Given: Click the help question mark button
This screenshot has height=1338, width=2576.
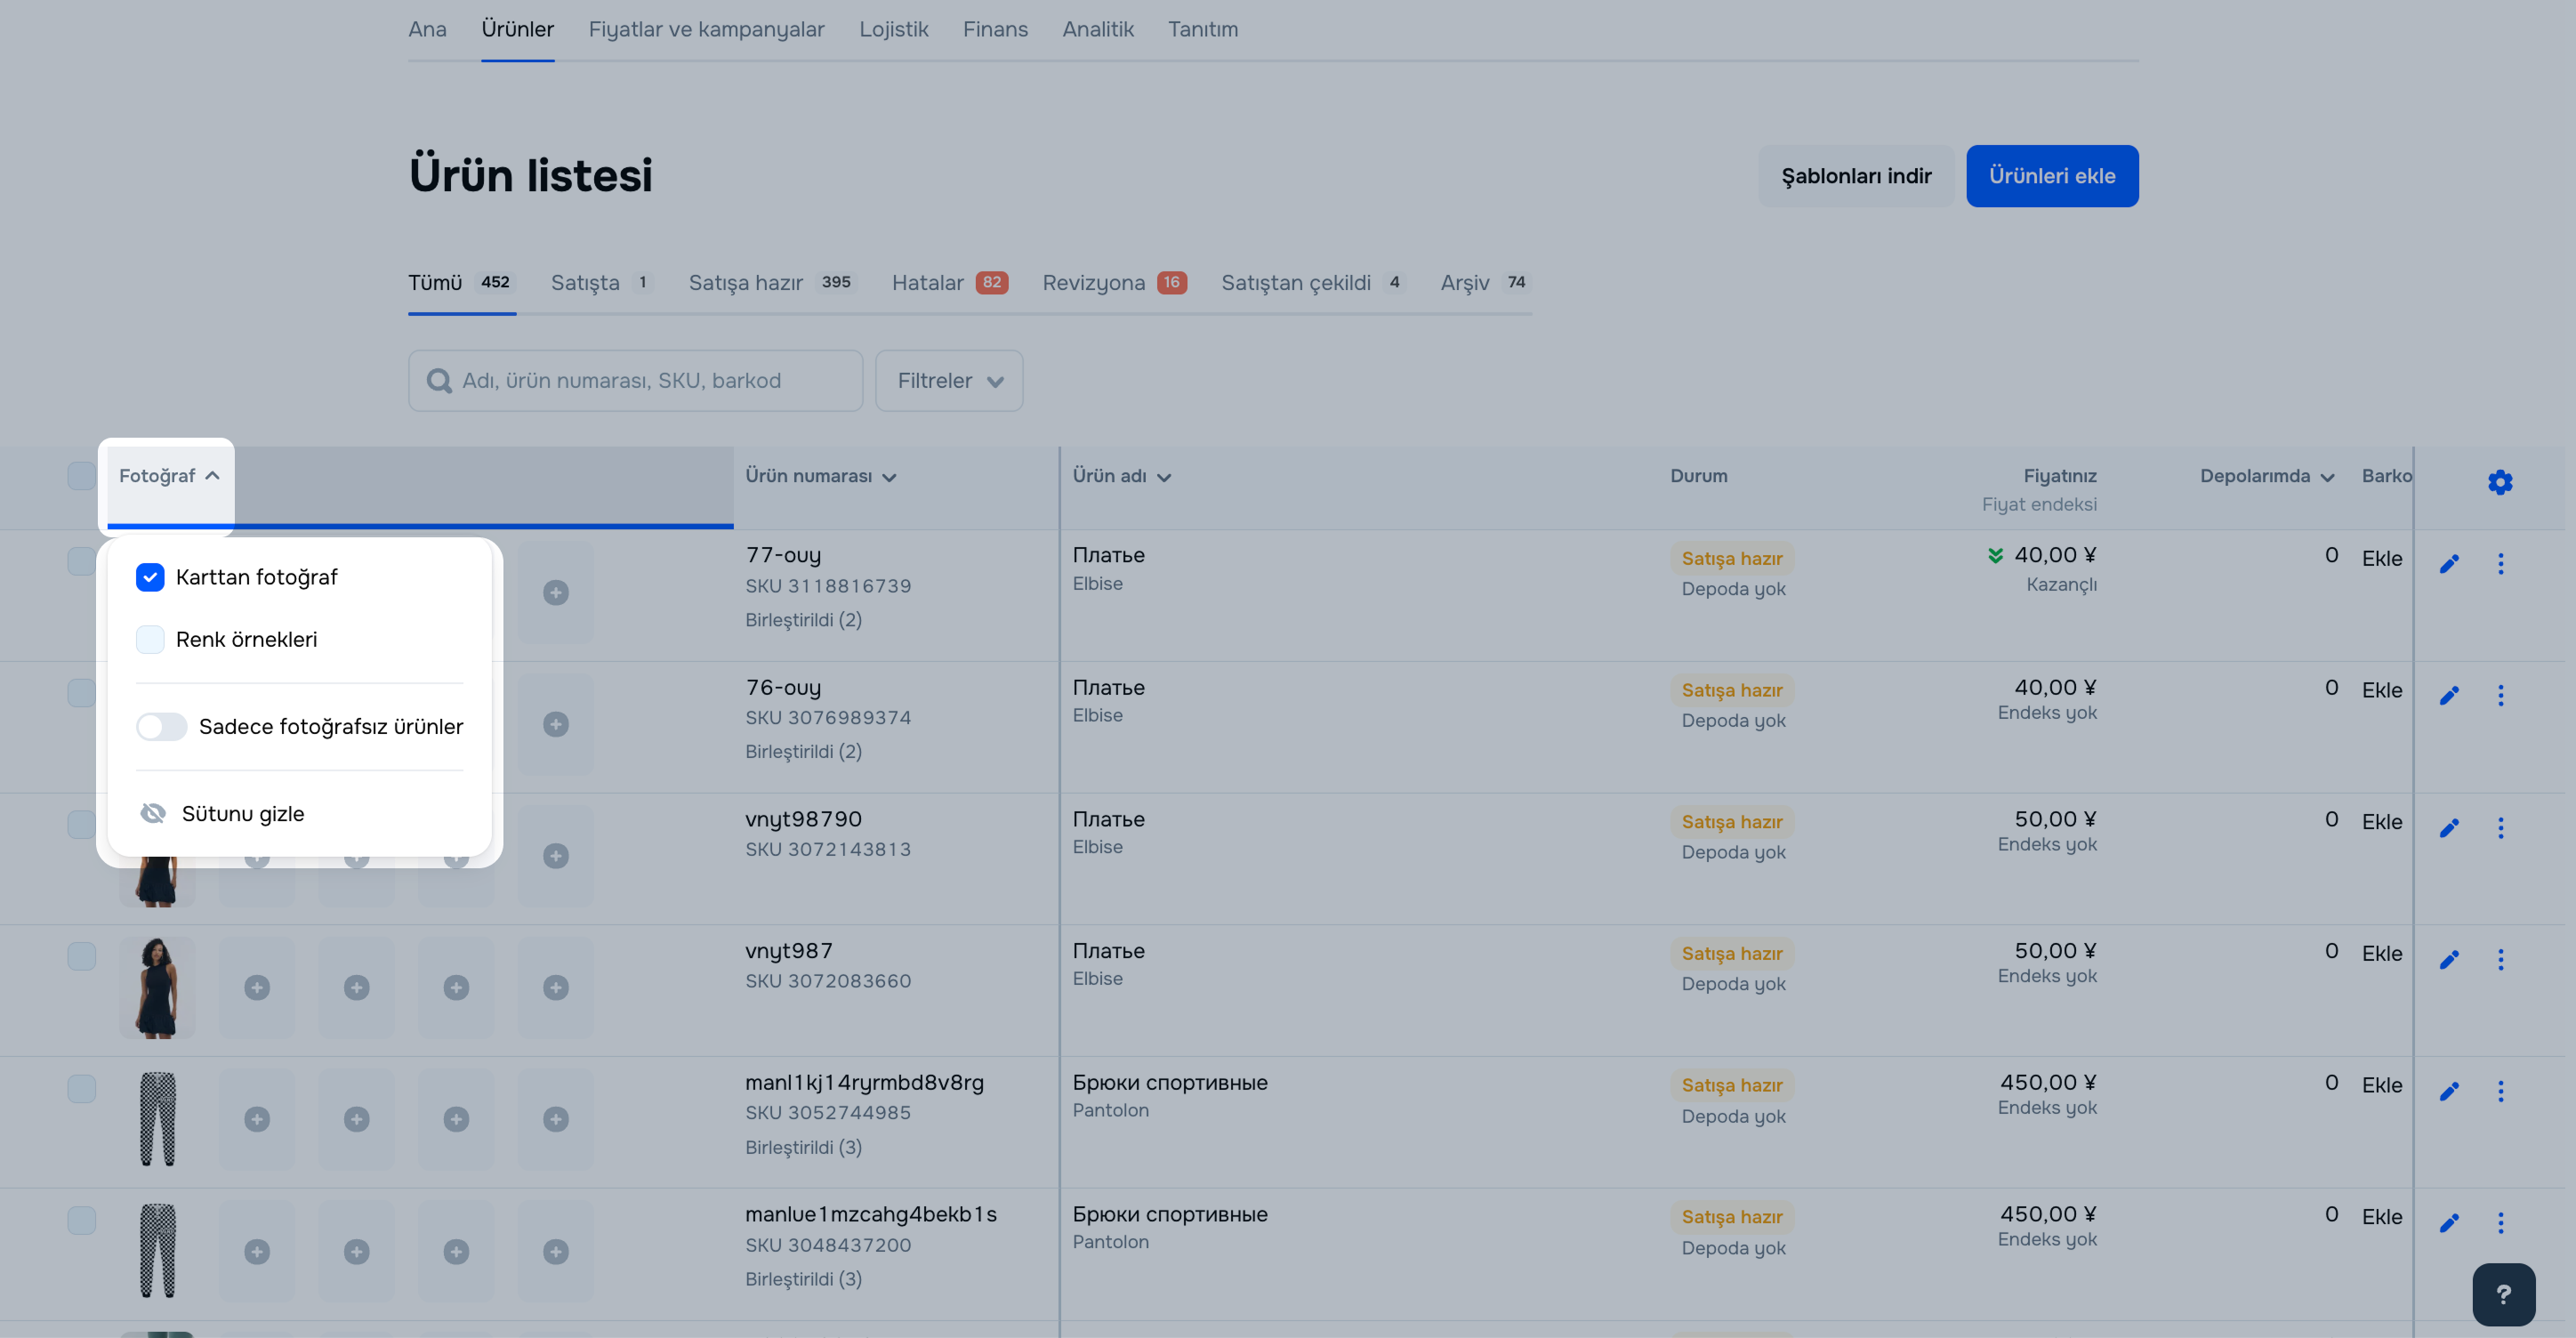Looking at the screenshot, I should point(2503,1294).
